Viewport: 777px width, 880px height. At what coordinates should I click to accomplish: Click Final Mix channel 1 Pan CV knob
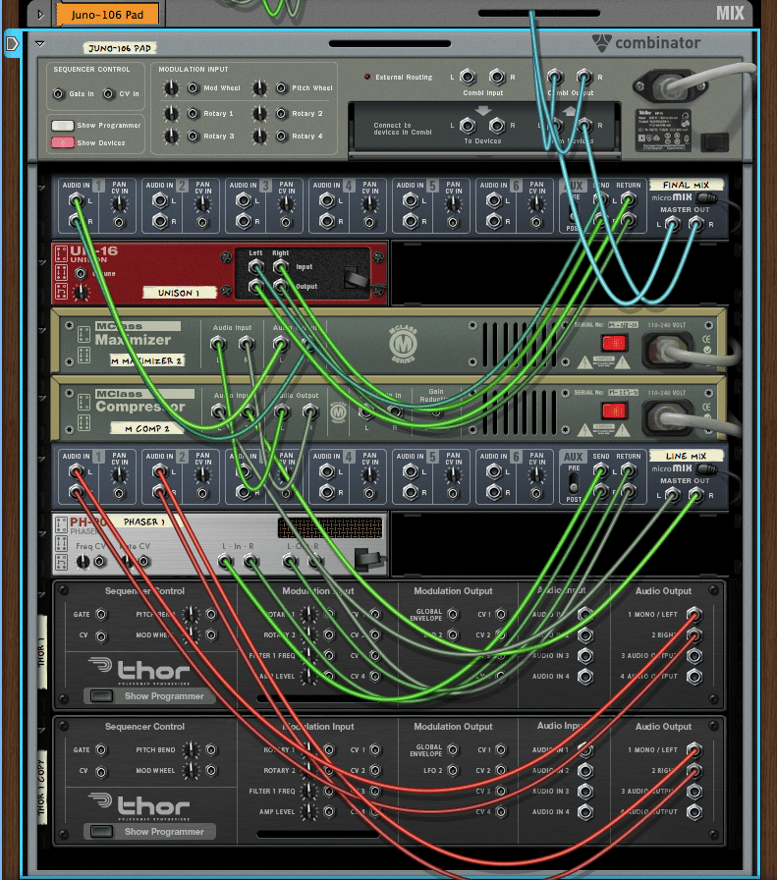[x=119, y=203]
